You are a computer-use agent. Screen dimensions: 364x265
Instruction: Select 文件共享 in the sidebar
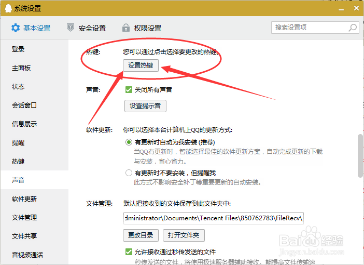[34, 236]
